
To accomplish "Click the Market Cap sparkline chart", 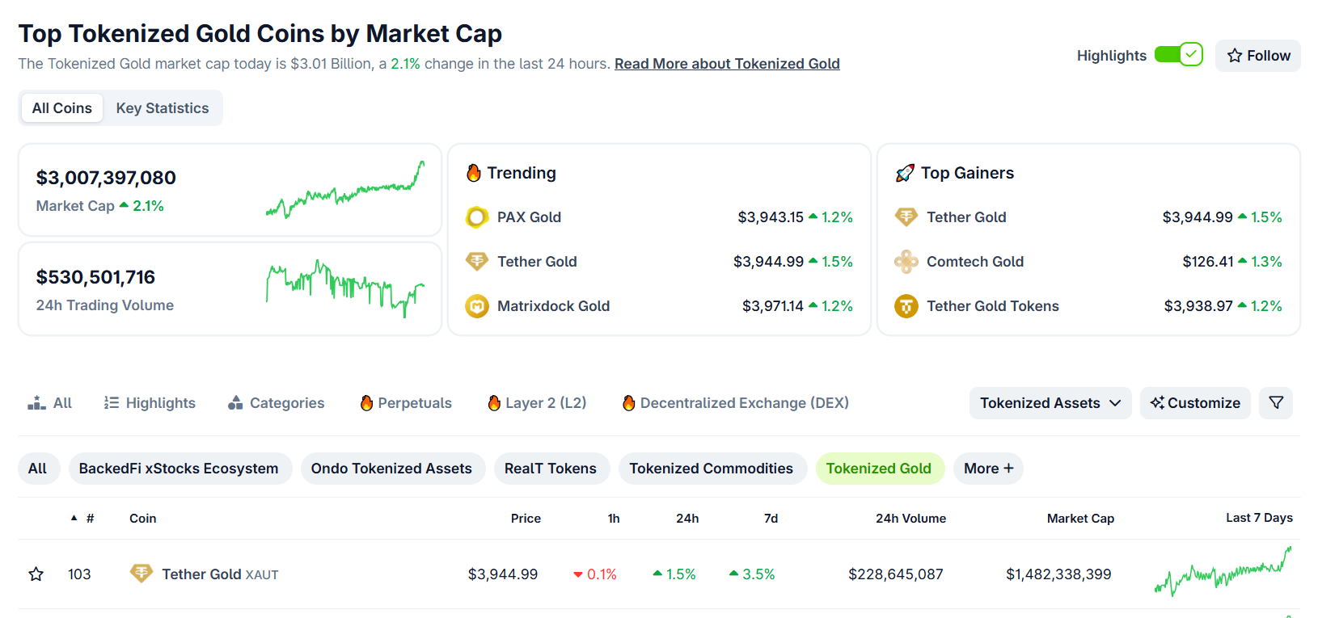I will (x=345, y=191).
